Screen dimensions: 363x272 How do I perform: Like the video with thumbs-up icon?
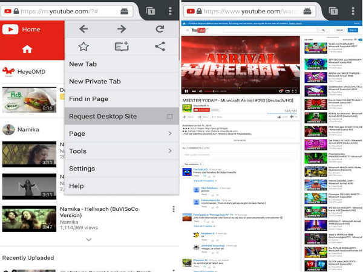(x=279, y=117)
